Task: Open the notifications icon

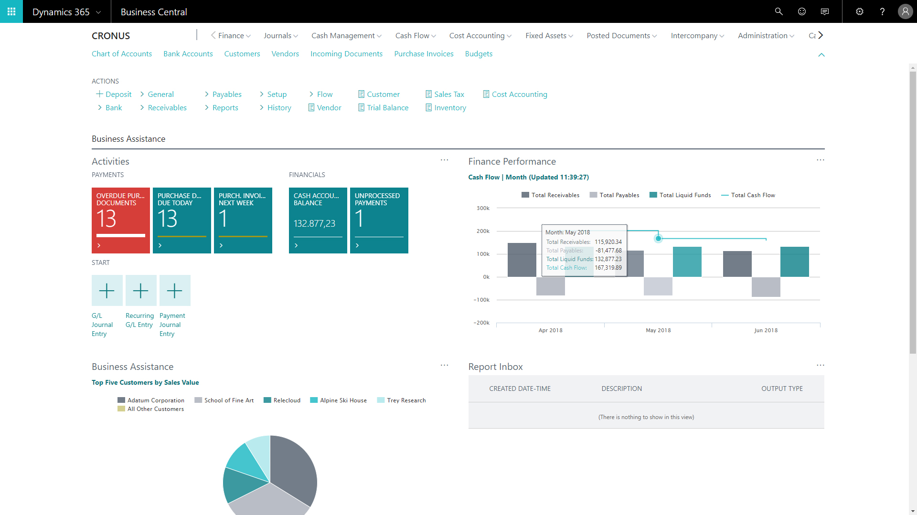Action: pos(824,11)
